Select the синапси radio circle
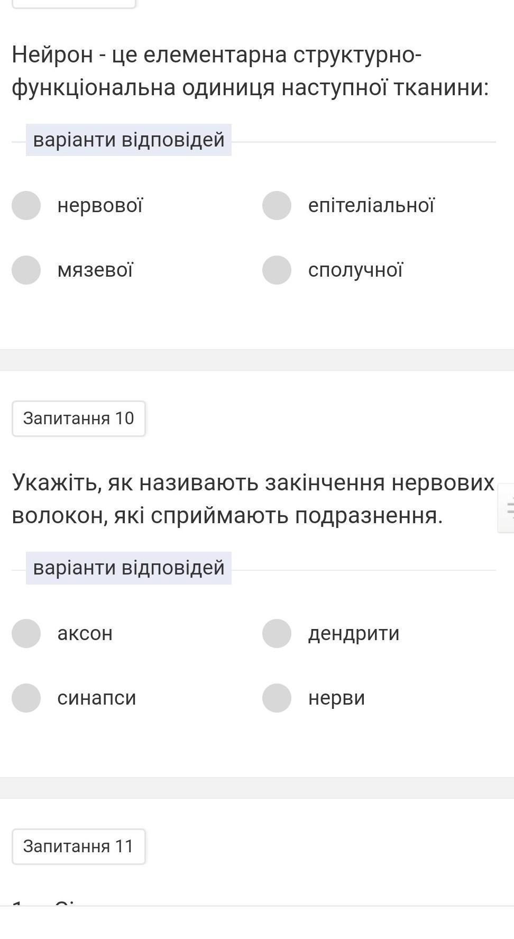This screenshot has height=939, width=514. tap(26, 698)
